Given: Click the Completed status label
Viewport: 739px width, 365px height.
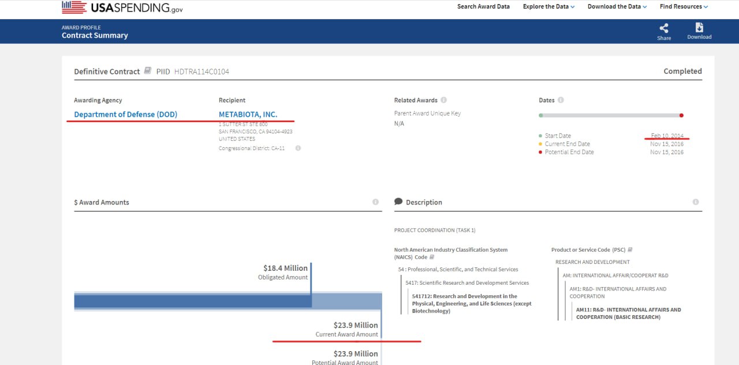Looking at the screenshot, I should [683, 72].
